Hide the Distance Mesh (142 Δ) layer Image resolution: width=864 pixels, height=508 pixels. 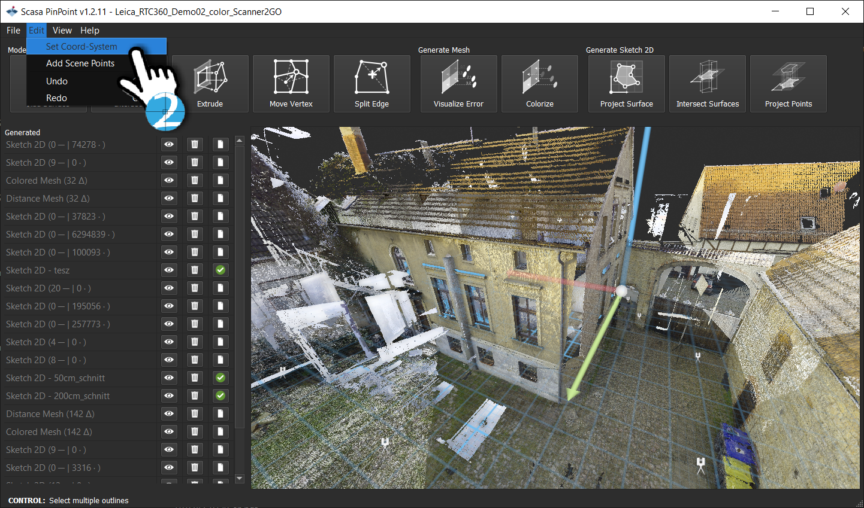pos(169,413)
